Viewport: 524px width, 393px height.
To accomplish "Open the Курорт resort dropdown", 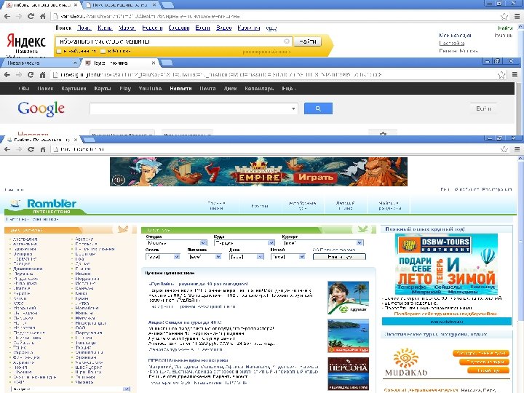I will [x=323, y=243].
